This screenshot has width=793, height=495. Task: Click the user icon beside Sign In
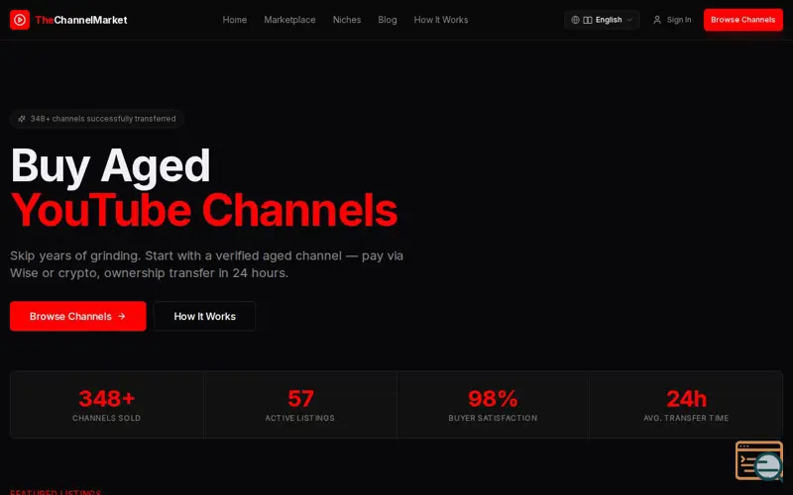[657, 20]
